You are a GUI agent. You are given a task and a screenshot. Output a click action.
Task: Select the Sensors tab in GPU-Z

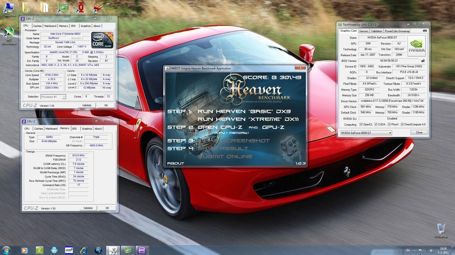364,31
